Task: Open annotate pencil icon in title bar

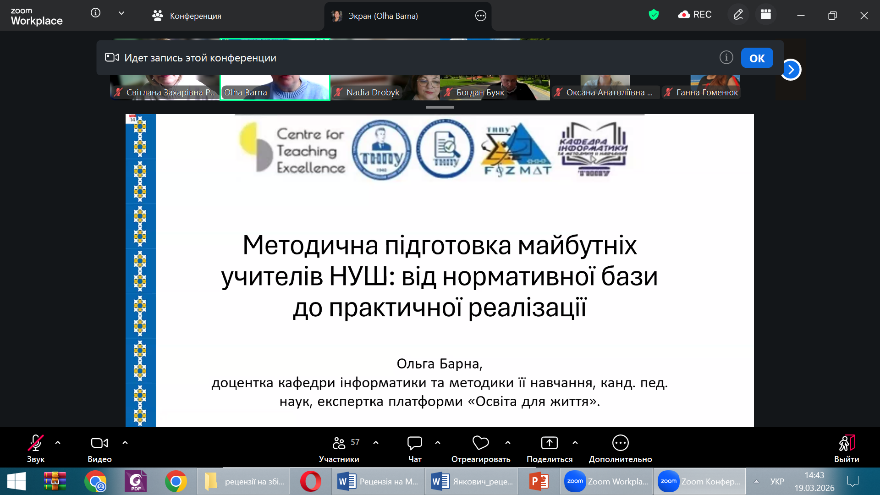Action: (x=738, y=15)
